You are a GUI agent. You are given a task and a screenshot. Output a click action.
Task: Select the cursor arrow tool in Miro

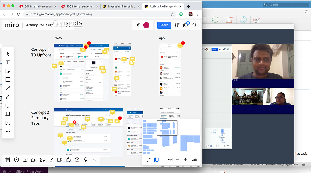[8, 54]
